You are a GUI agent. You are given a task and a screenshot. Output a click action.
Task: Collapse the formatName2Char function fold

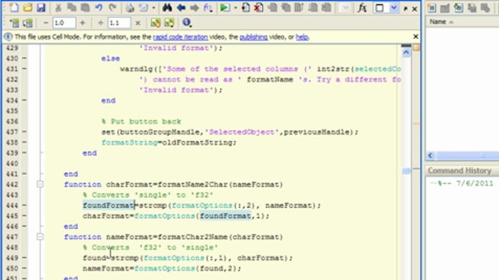[x=40, y=184]
